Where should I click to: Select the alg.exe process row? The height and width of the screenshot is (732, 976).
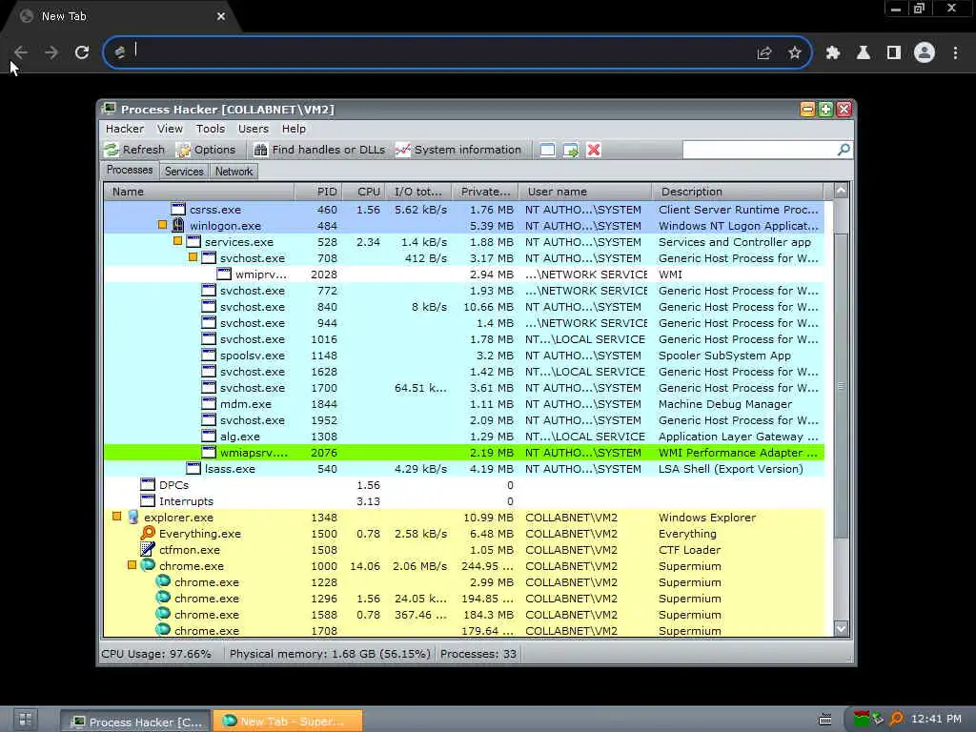pyautogui.click(x=464, y=437)
